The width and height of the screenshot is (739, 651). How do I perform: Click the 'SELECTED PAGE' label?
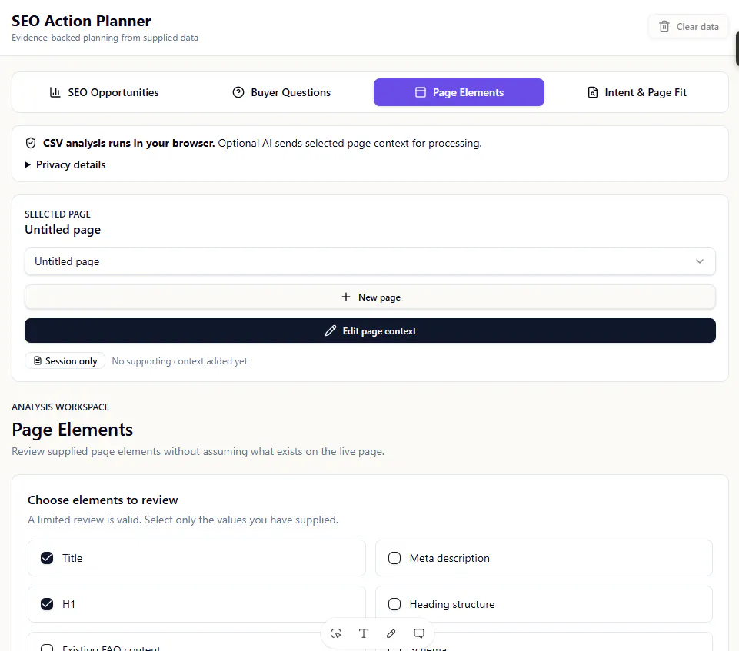[x=58, y=214]
